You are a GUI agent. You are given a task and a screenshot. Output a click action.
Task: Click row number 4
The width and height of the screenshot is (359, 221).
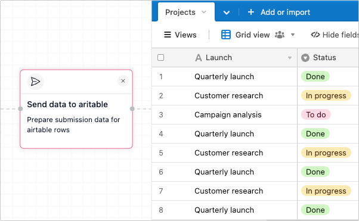161,134
